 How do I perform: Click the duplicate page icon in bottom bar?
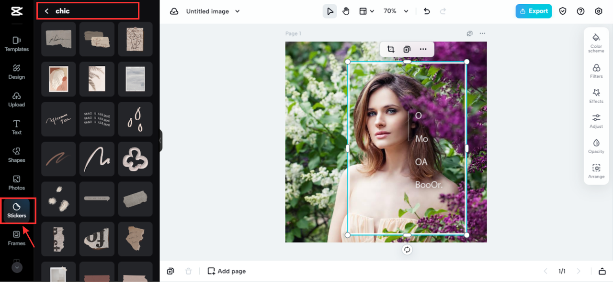pyautogui.click(x=170, y=271)
